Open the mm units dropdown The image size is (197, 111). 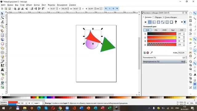(x=101, y=9)
